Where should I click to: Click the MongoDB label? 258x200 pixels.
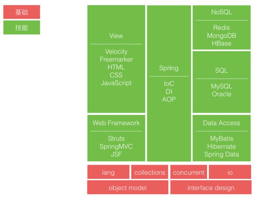[221, 36]
